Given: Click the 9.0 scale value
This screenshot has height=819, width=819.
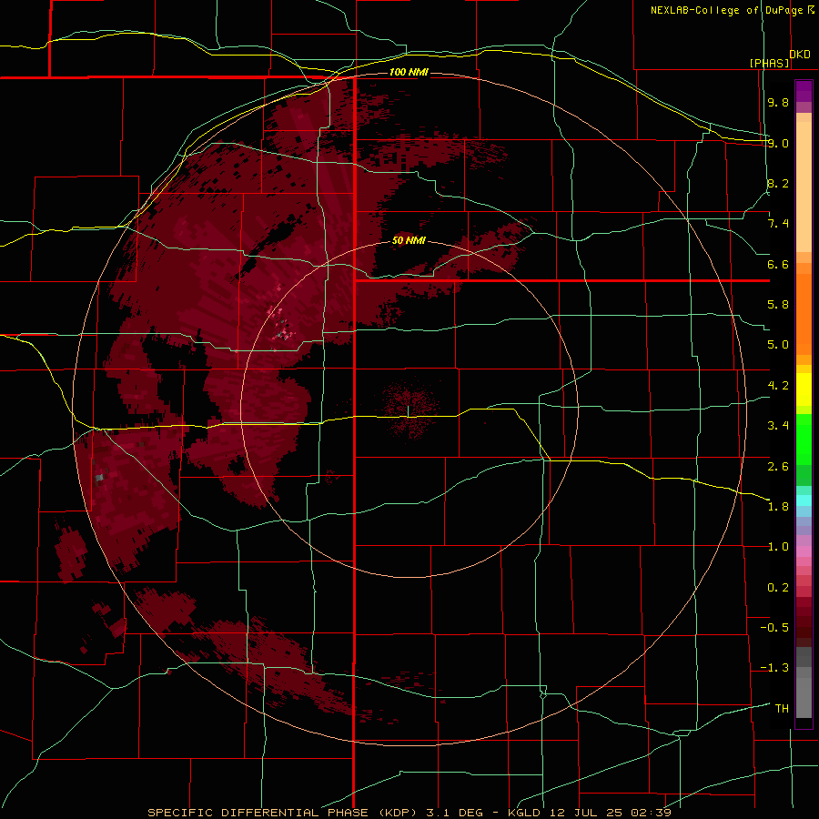Looking at the screenshot, I should 778,143.
